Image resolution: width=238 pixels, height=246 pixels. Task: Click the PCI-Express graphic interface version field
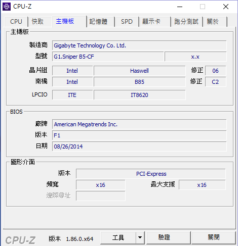tap(151, 174)
